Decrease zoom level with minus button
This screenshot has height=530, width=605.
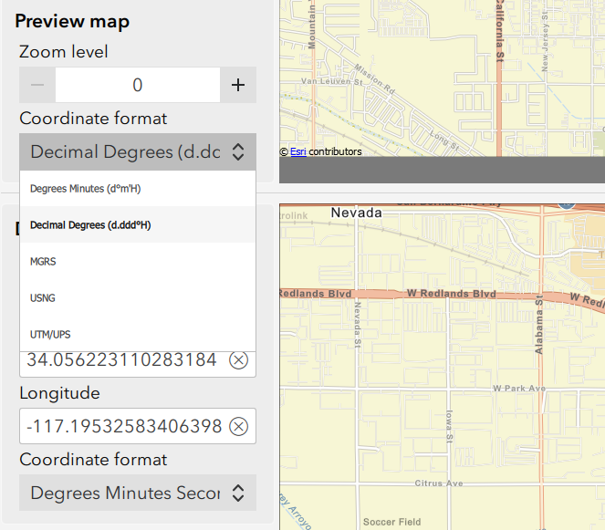pos(37,85)
